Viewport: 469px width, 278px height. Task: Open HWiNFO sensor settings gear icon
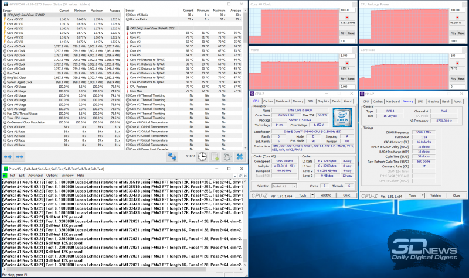(227, 156)
